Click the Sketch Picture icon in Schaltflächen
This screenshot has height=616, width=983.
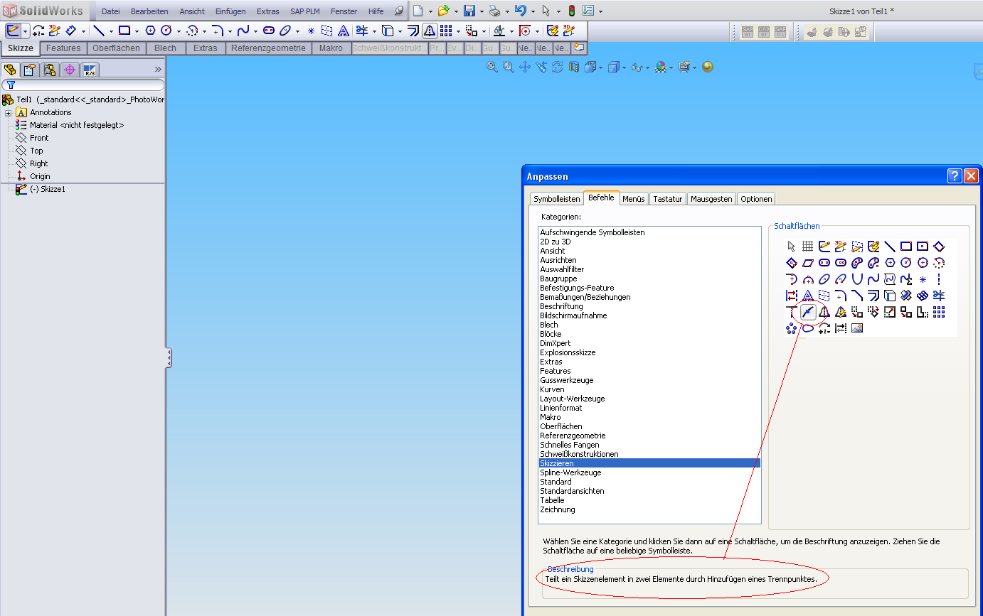coord(857,328)
